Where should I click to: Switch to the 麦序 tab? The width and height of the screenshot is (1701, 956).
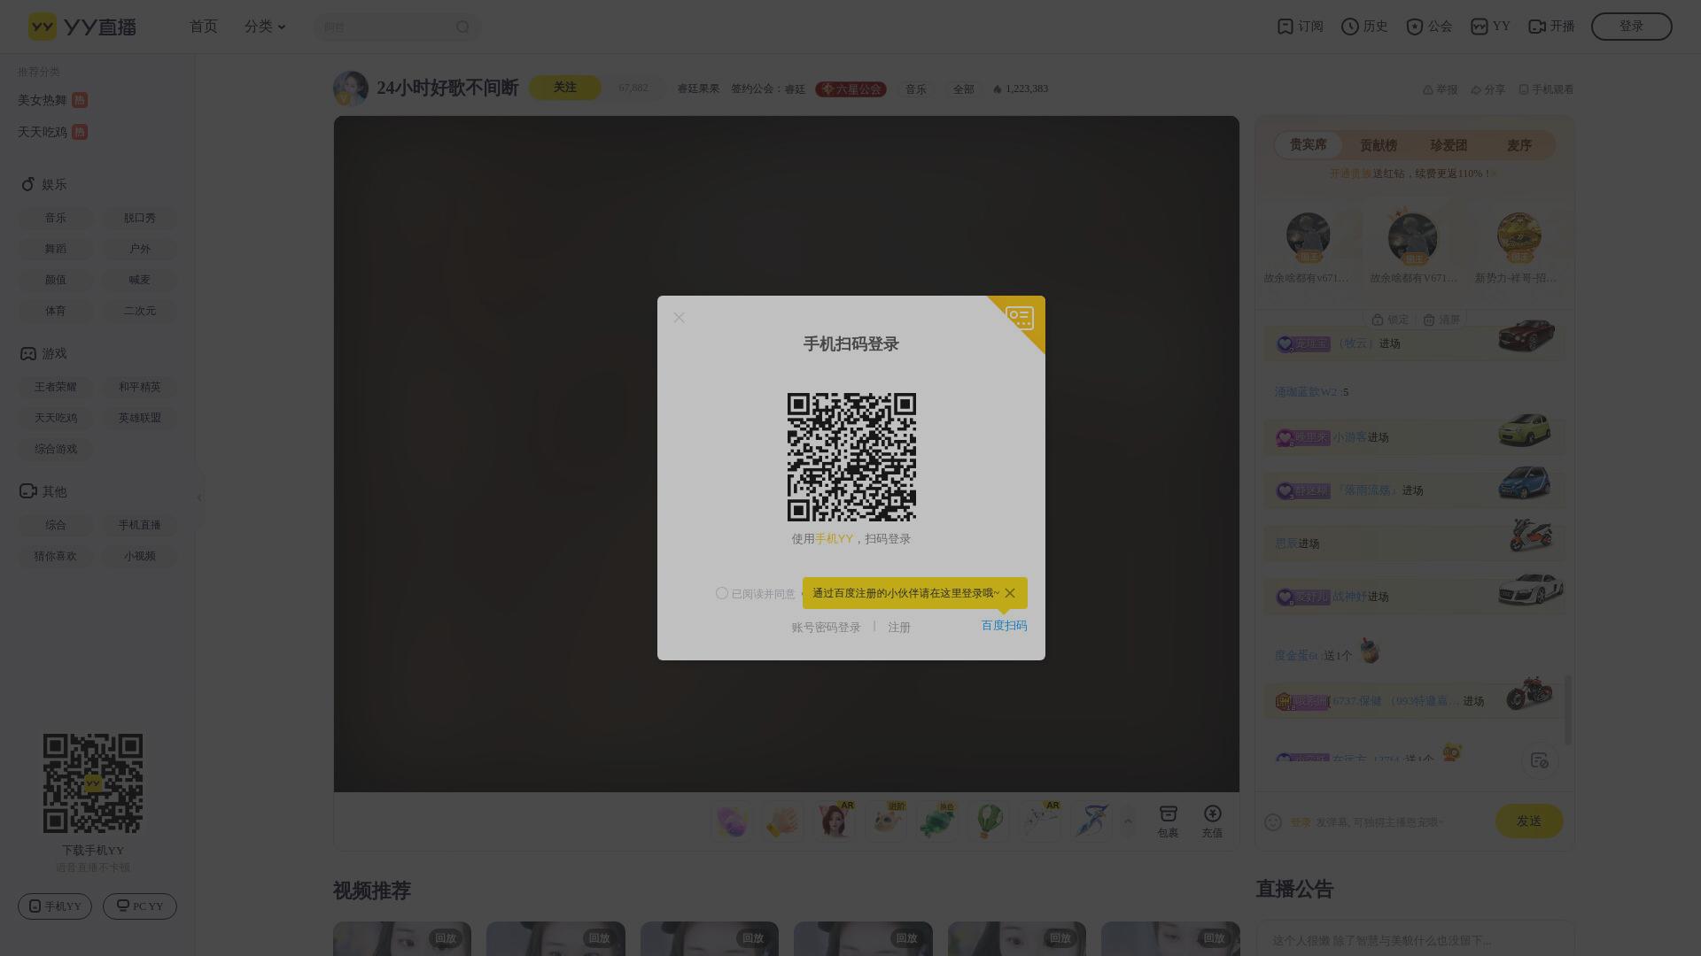point(1518,145)
